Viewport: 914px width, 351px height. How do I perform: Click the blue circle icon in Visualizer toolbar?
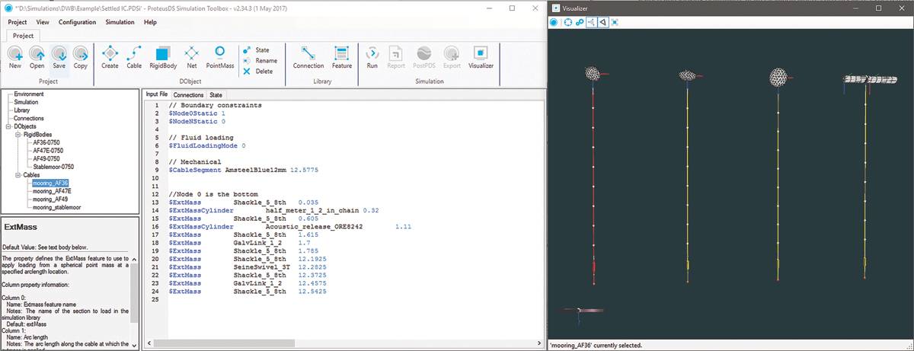coord(554,22)
